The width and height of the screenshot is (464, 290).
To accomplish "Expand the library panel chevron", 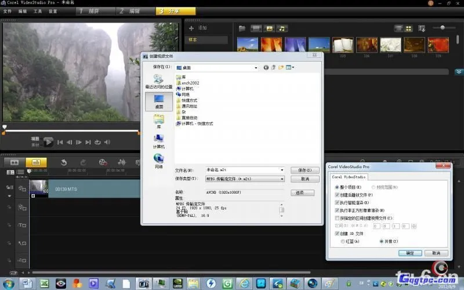I will click(x=459, y=71).
